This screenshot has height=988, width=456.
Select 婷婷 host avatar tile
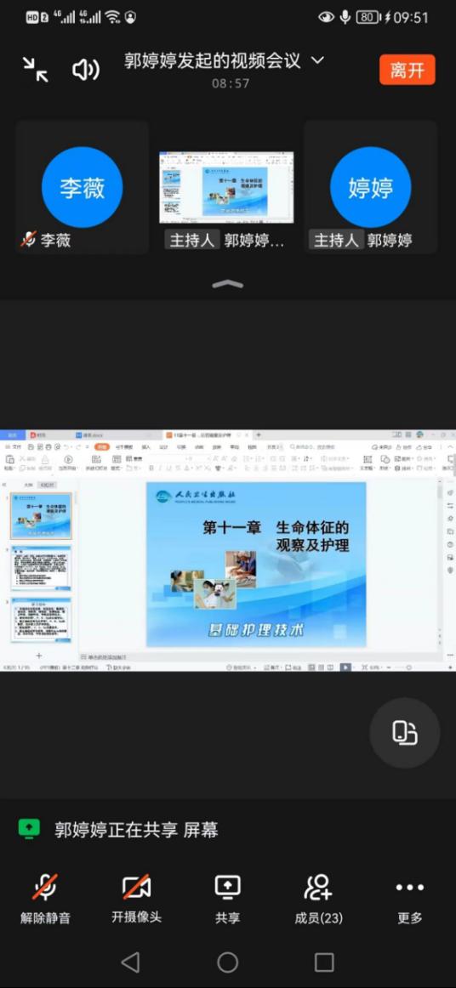point(370,187)
